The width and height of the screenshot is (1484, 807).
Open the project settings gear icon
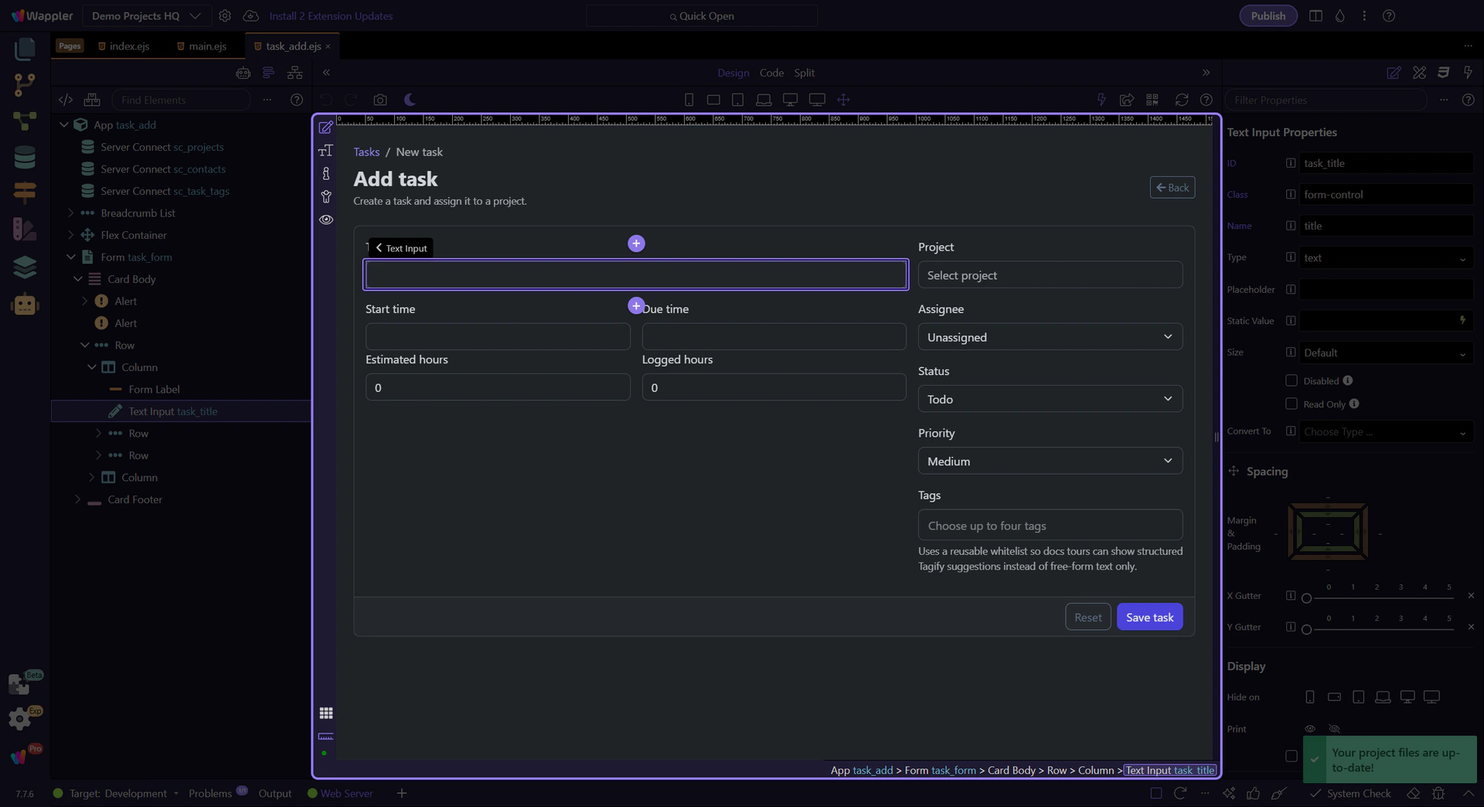tap(225, 15)
